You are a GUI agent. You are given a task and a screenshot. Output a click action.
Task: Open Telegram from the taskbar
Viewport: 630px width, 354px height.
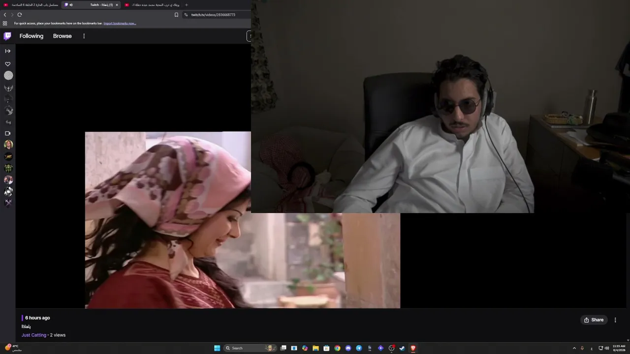click(359, 348)
